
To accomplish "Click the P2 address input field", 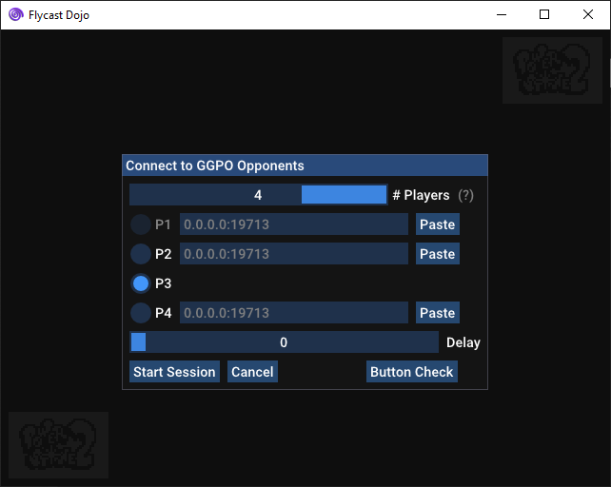I will [x=294, y=254].
